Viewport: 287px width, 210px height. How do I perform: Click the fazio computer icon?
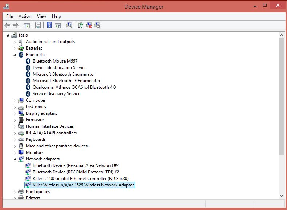tap(14, 35)
